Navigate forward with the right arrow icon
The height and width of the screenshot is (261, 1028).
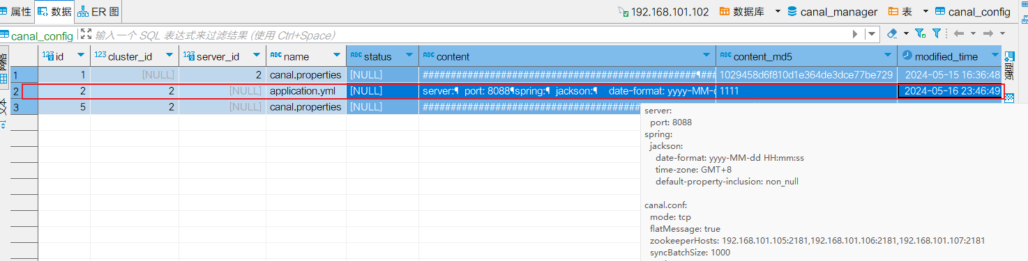click(x=988, y=33)
